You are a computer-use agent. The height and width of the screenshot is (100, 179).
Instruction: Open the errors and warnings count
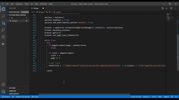point(35,97)
